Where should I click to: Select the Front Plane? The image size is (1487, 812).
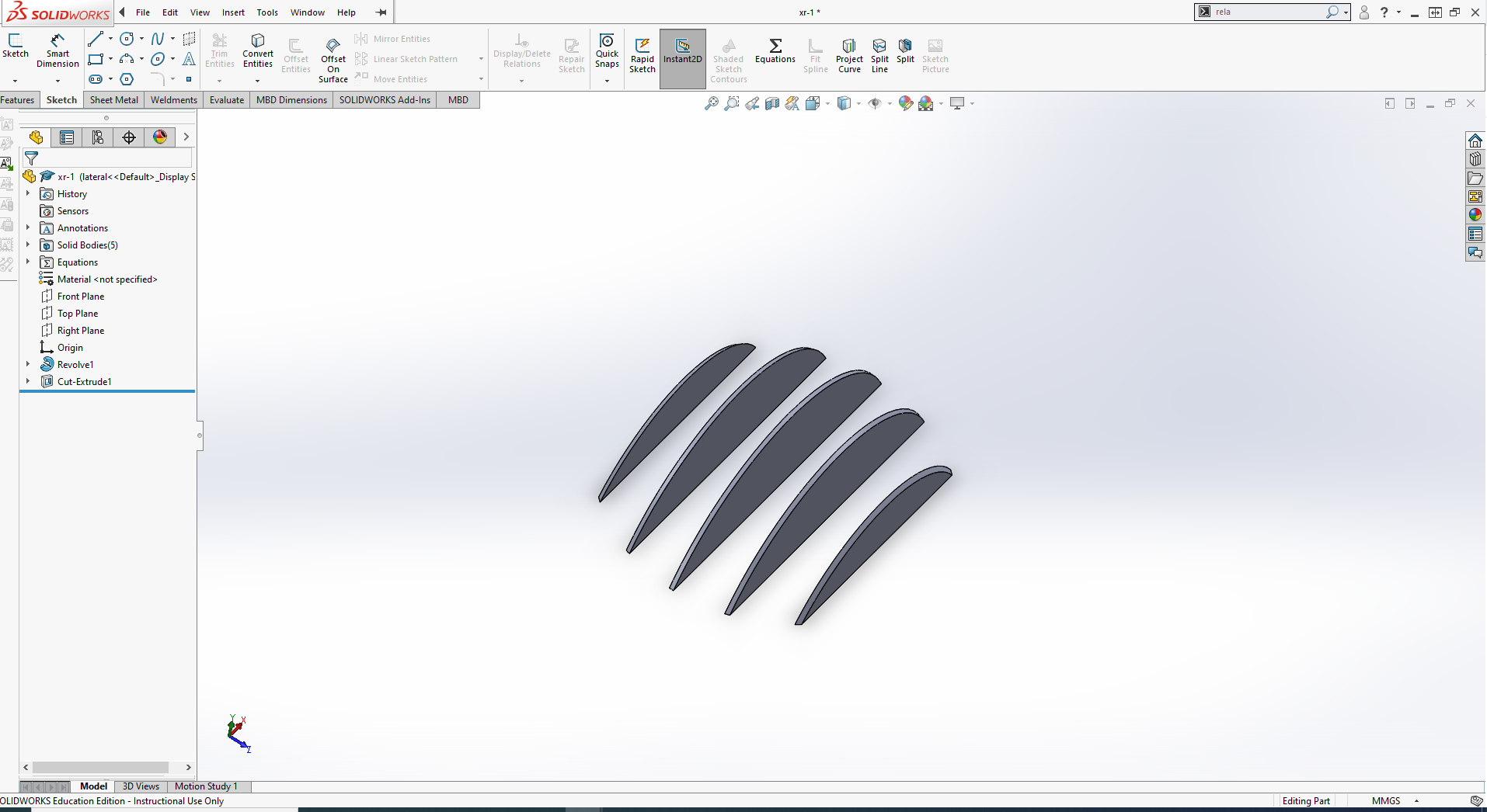pyautogui.click(x=80, y=297)
